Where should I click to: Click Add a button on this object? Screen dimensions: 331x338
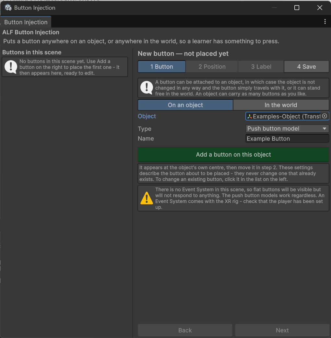(233, 154)
